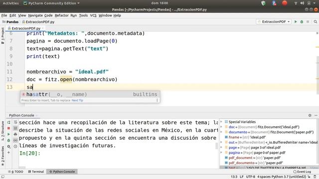Screen dimensions: 319x179
Task: Run the ExtraccionPDF configuration with the green play icon
Action: click(296, 22)
